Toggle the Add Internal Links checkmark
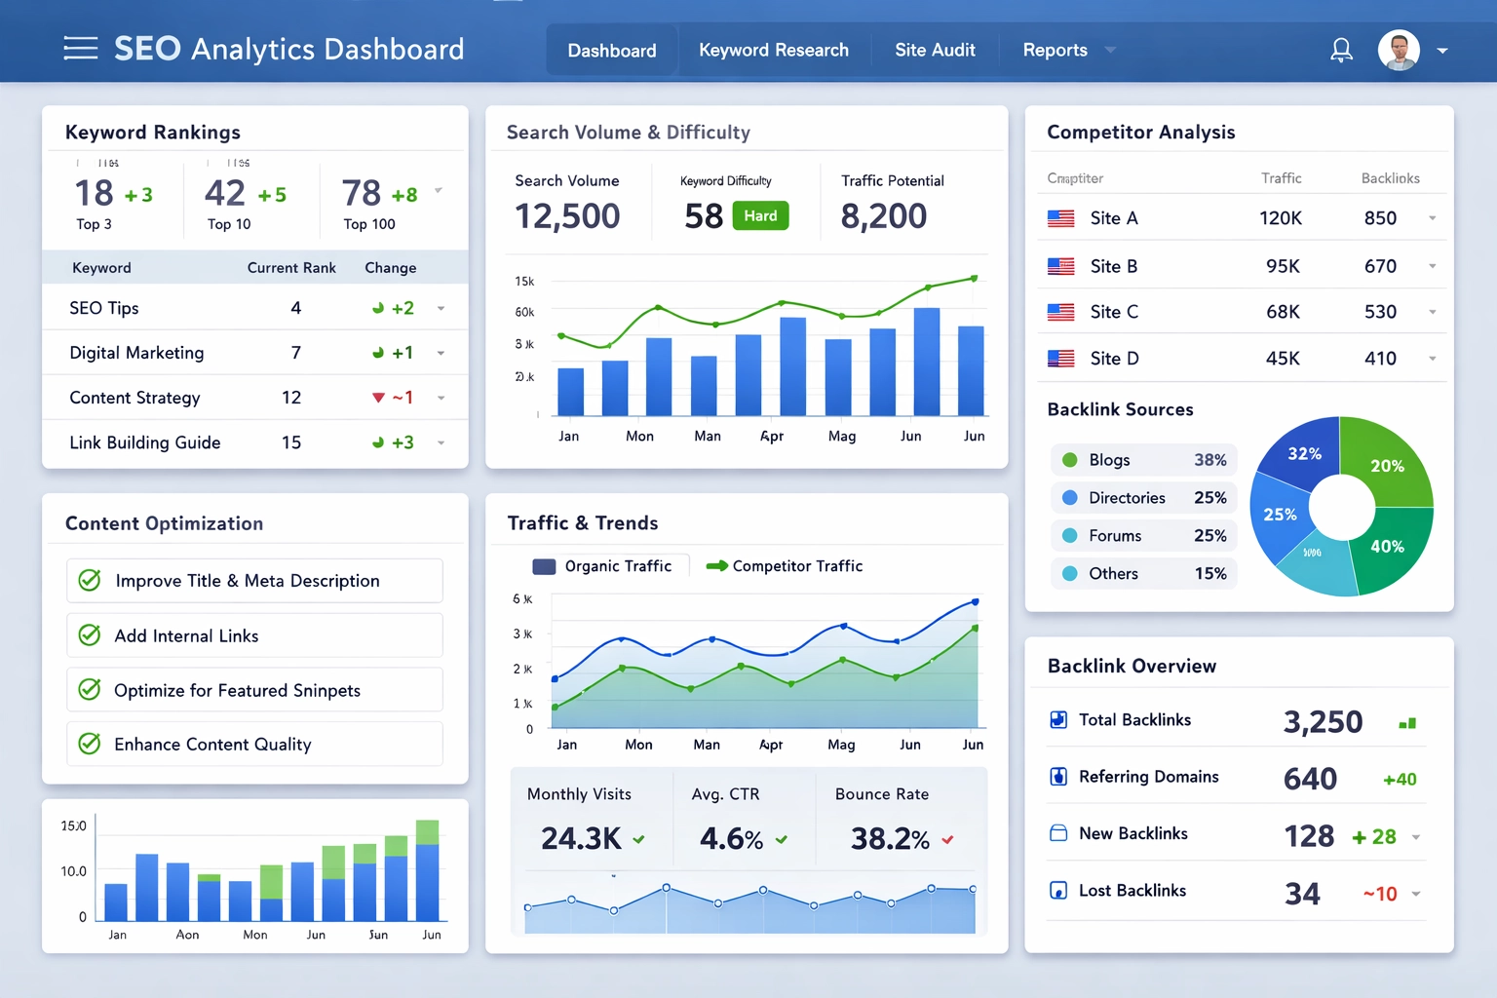1497x998 pixels. tap(89, 634)
